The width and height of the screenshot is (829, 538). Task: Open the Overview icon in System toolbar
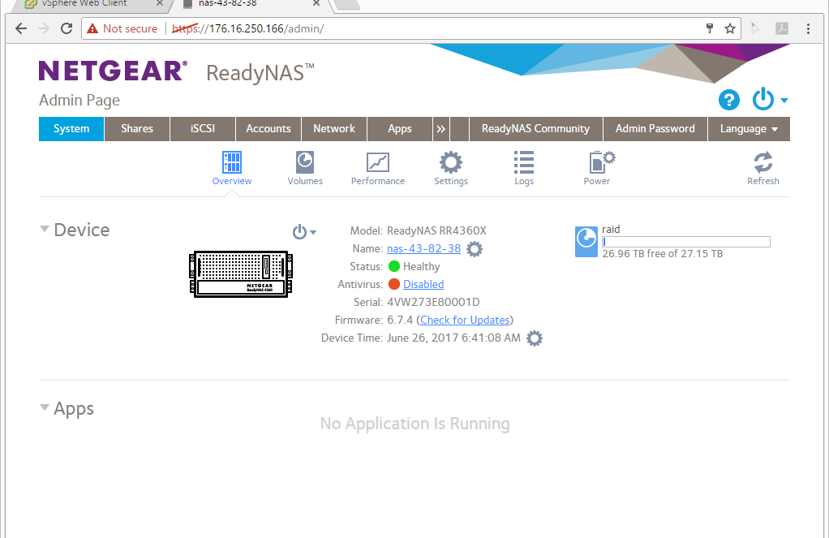click(231, 162)
